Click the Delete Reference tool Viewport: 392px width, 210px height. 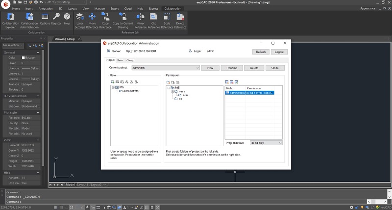tap(180, 21)
